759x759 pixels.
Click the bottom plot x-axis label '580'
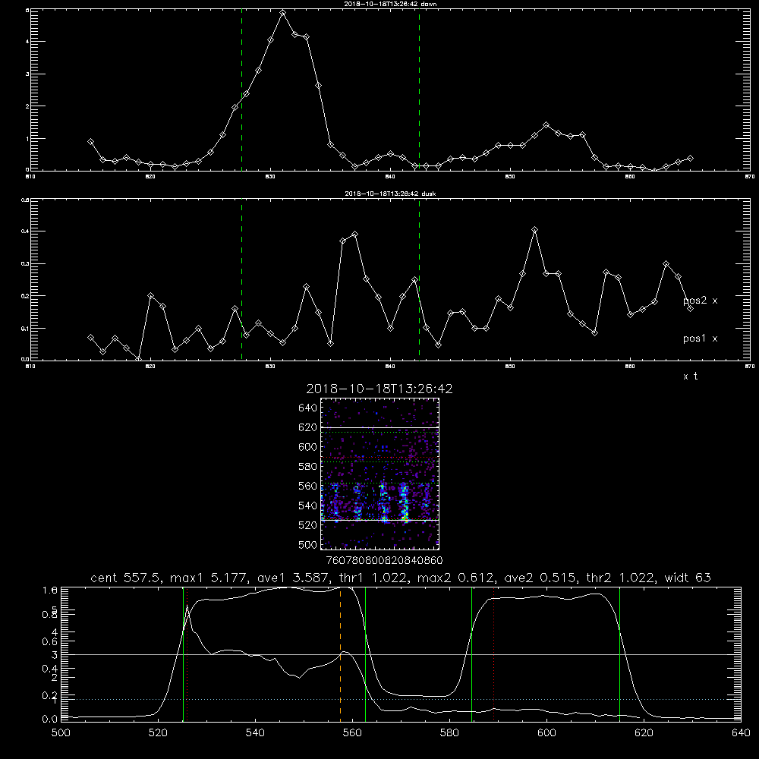(449, 733)
